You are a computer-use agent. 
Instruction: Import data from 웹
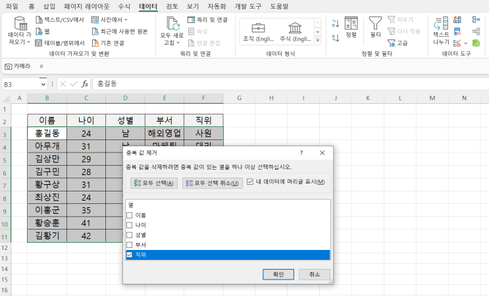coord(43,32)
